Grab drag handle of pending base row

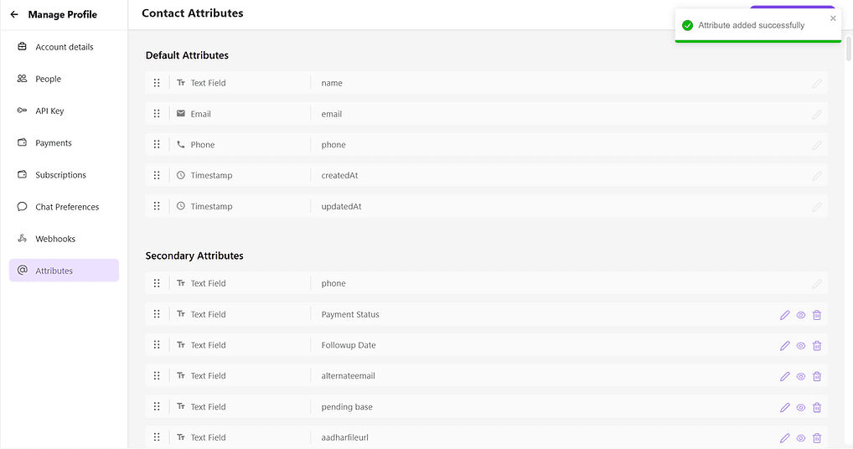click(x=157, y=406)
